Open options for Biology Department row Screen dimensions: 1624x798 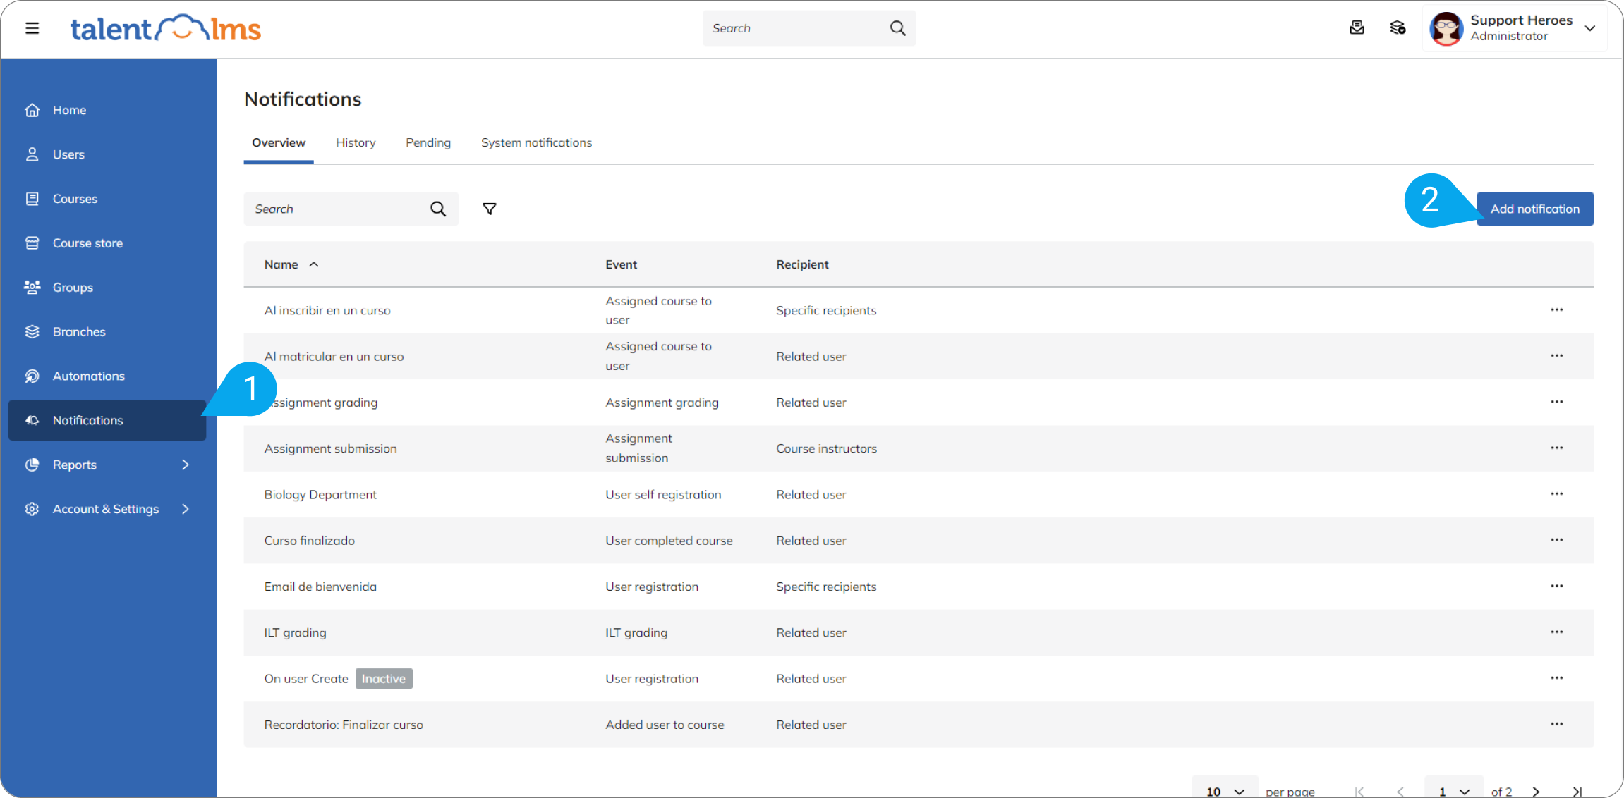pos(1557,494)
